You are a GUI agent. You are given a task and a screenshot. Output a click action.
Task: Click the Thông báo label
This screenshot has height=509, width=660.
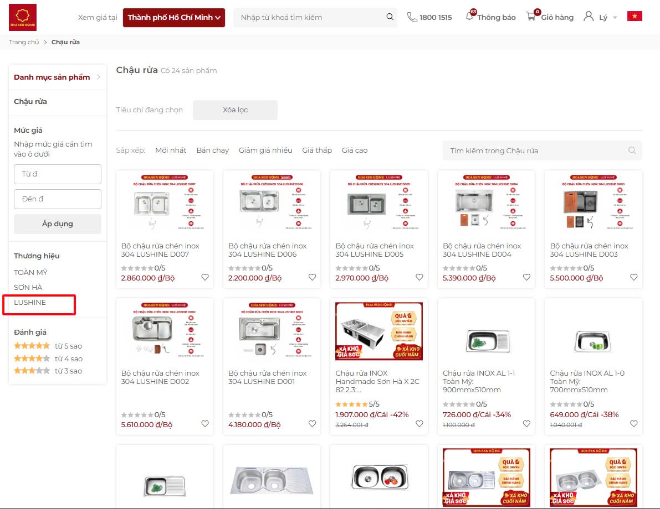click(497, 18)
